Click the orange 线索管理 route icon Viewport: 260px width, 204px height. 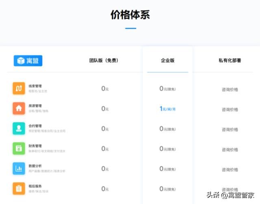click(x=19, y=88)
